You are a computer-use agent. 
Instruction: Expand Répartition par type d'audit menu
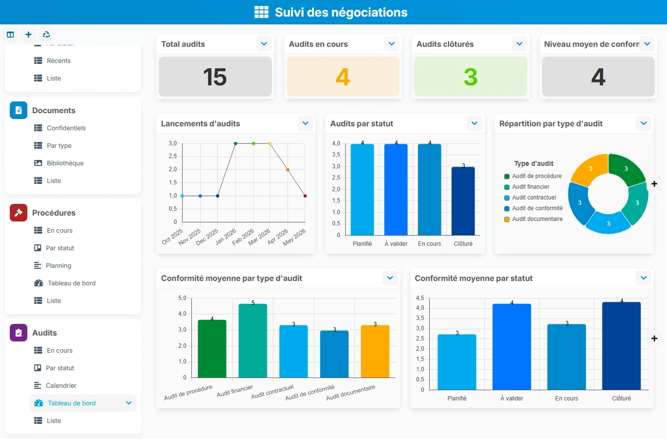pyautogui.click(x=644, y=123)
